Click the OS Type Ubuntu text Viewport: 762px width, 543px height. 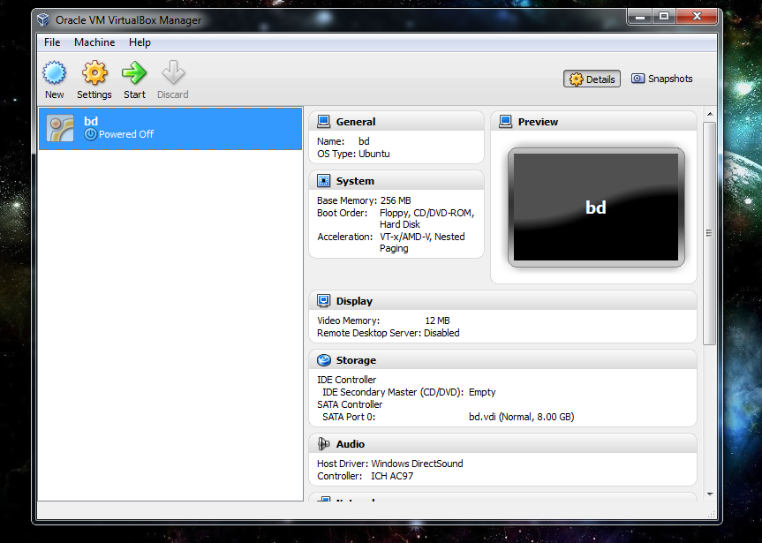click(x=353, y=154)
